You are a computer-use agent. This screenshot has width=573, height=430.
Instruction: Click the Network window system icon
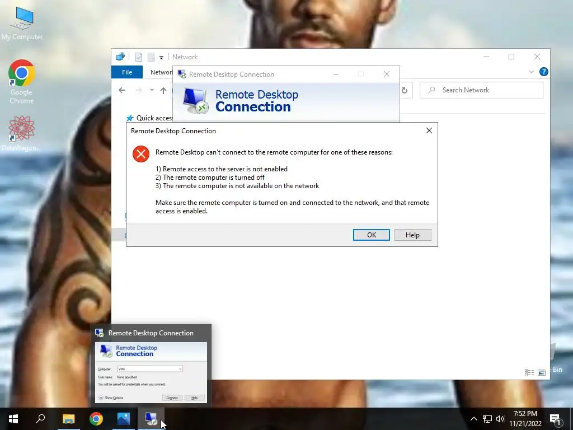[120, 57]
